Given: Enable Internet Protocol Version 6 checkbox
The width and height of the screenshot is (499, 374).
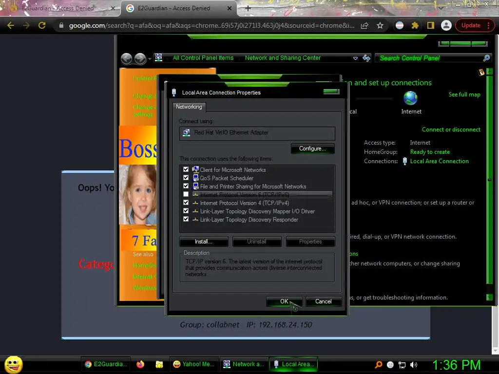Looking at the screenshot, I should click(x=186, y=194).
